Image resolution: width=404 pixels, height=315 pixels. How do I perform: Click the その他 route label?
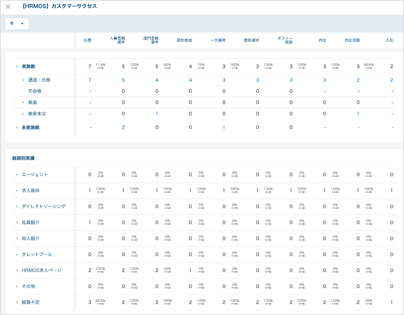(x=28, y=286)
